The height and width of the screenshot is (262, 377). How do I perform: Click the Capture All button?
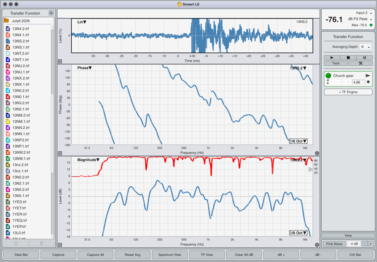click(x=95, y=255)
